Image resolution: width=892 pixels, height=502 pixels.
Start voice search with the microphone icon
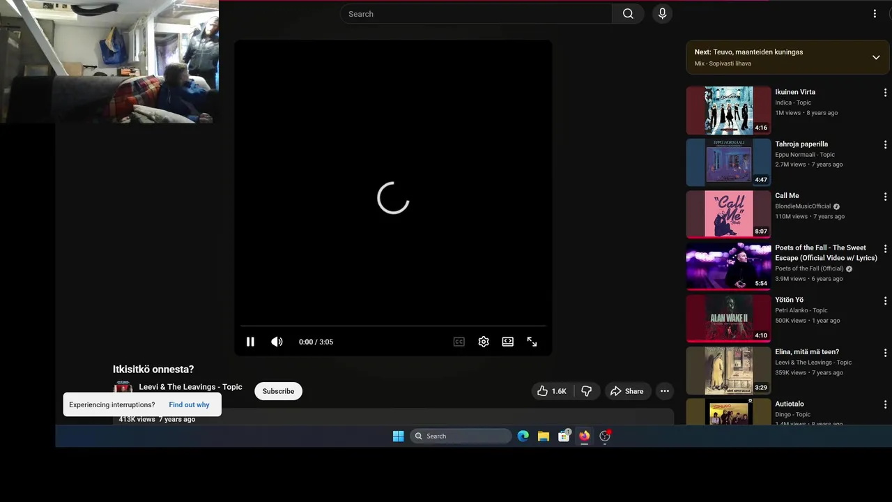tap(662, 14)
